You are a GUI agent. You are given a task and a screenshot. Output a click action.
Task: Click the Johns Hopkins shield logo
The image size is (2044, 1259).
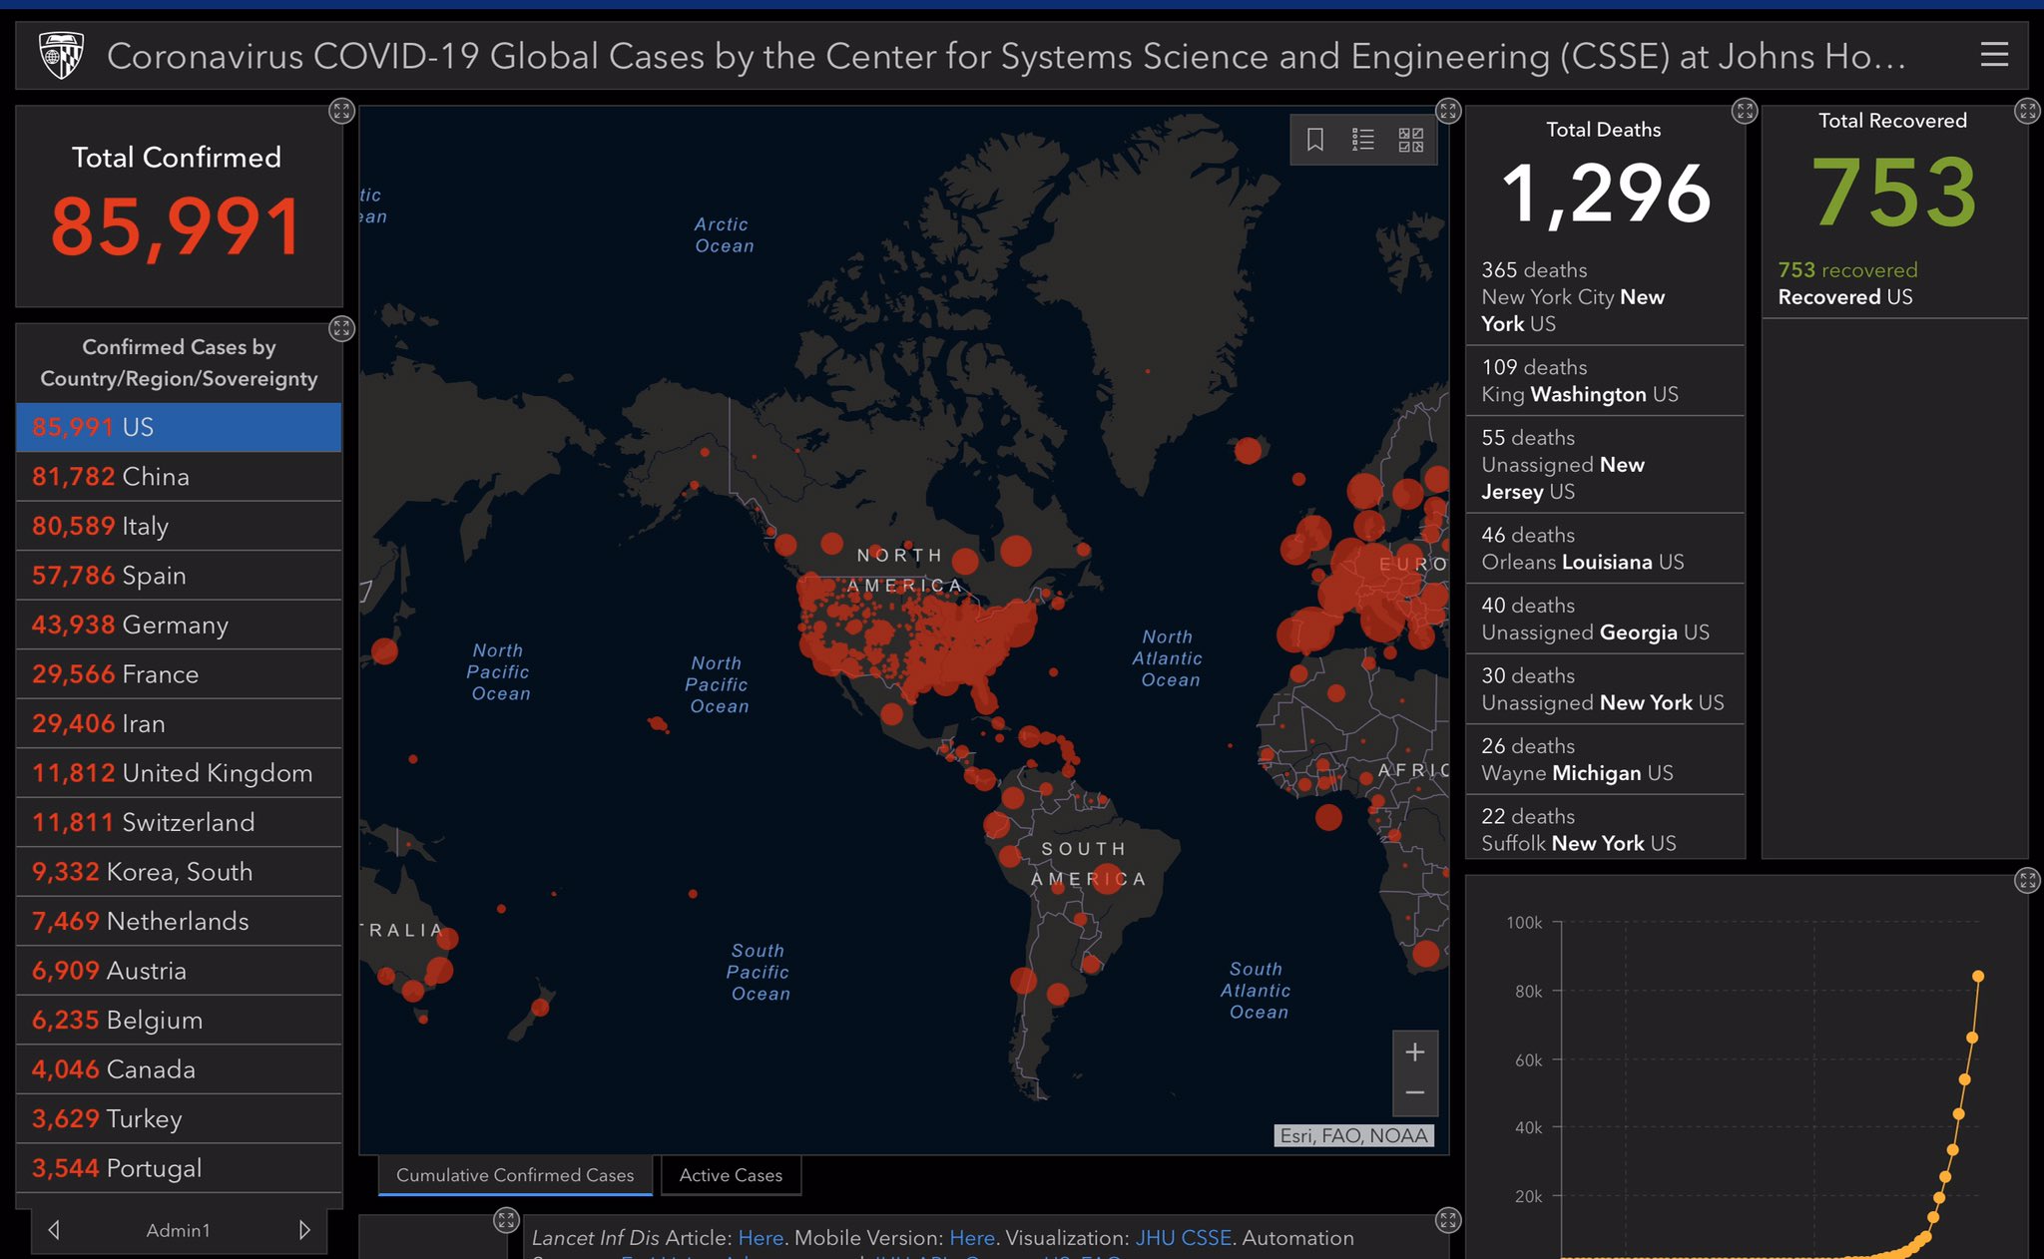tap(61, 55)
